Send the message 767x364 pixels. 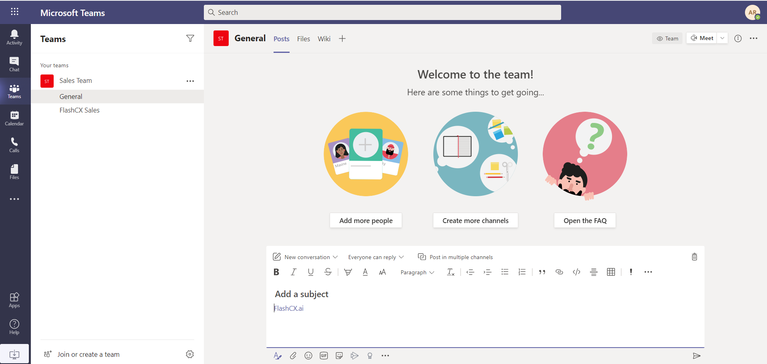[x=697, y=356]
